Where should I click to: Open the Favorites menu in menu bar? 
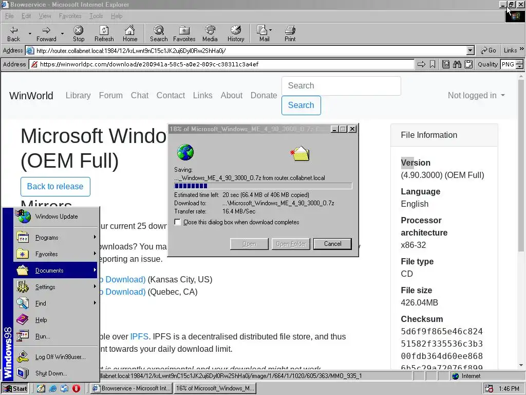70,16
